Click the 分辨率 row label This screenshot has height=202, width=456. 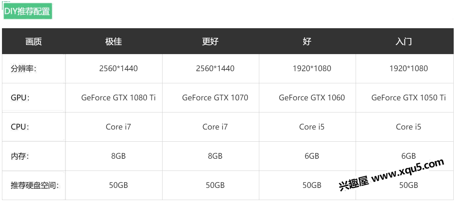(23, 69)
